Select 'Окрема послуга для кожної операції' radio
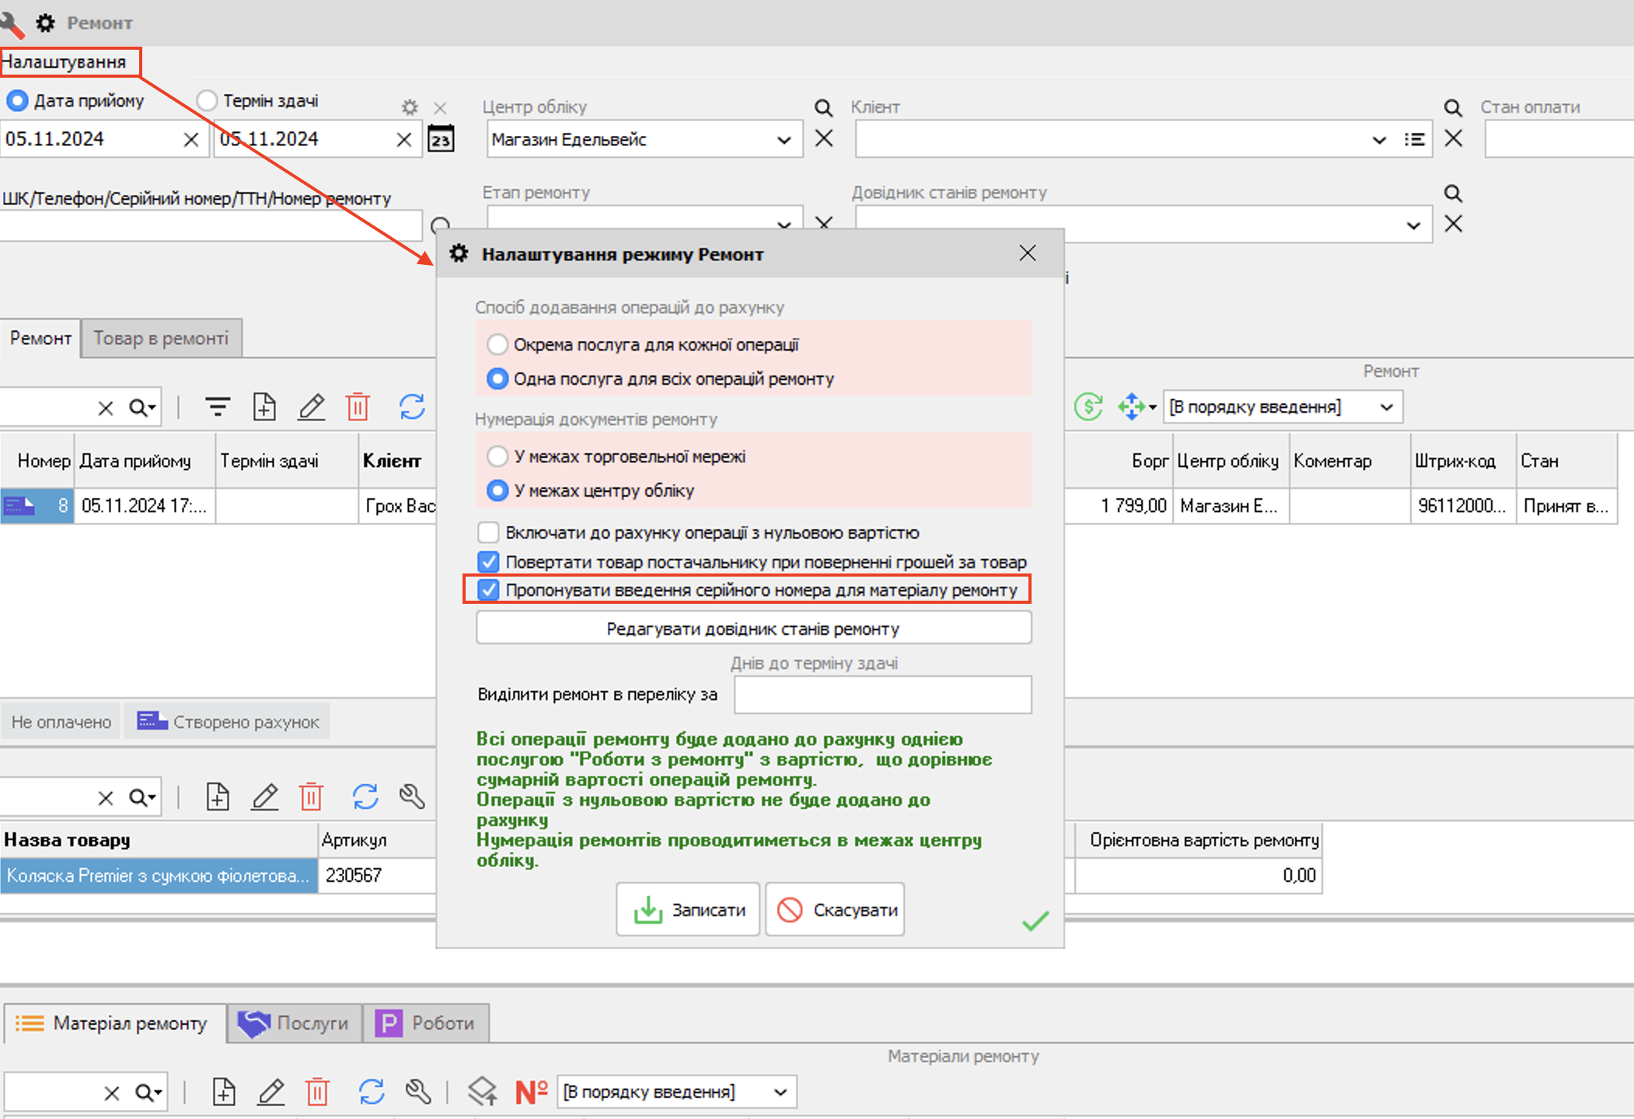The image size is (1634, 1119). point(498,344)
